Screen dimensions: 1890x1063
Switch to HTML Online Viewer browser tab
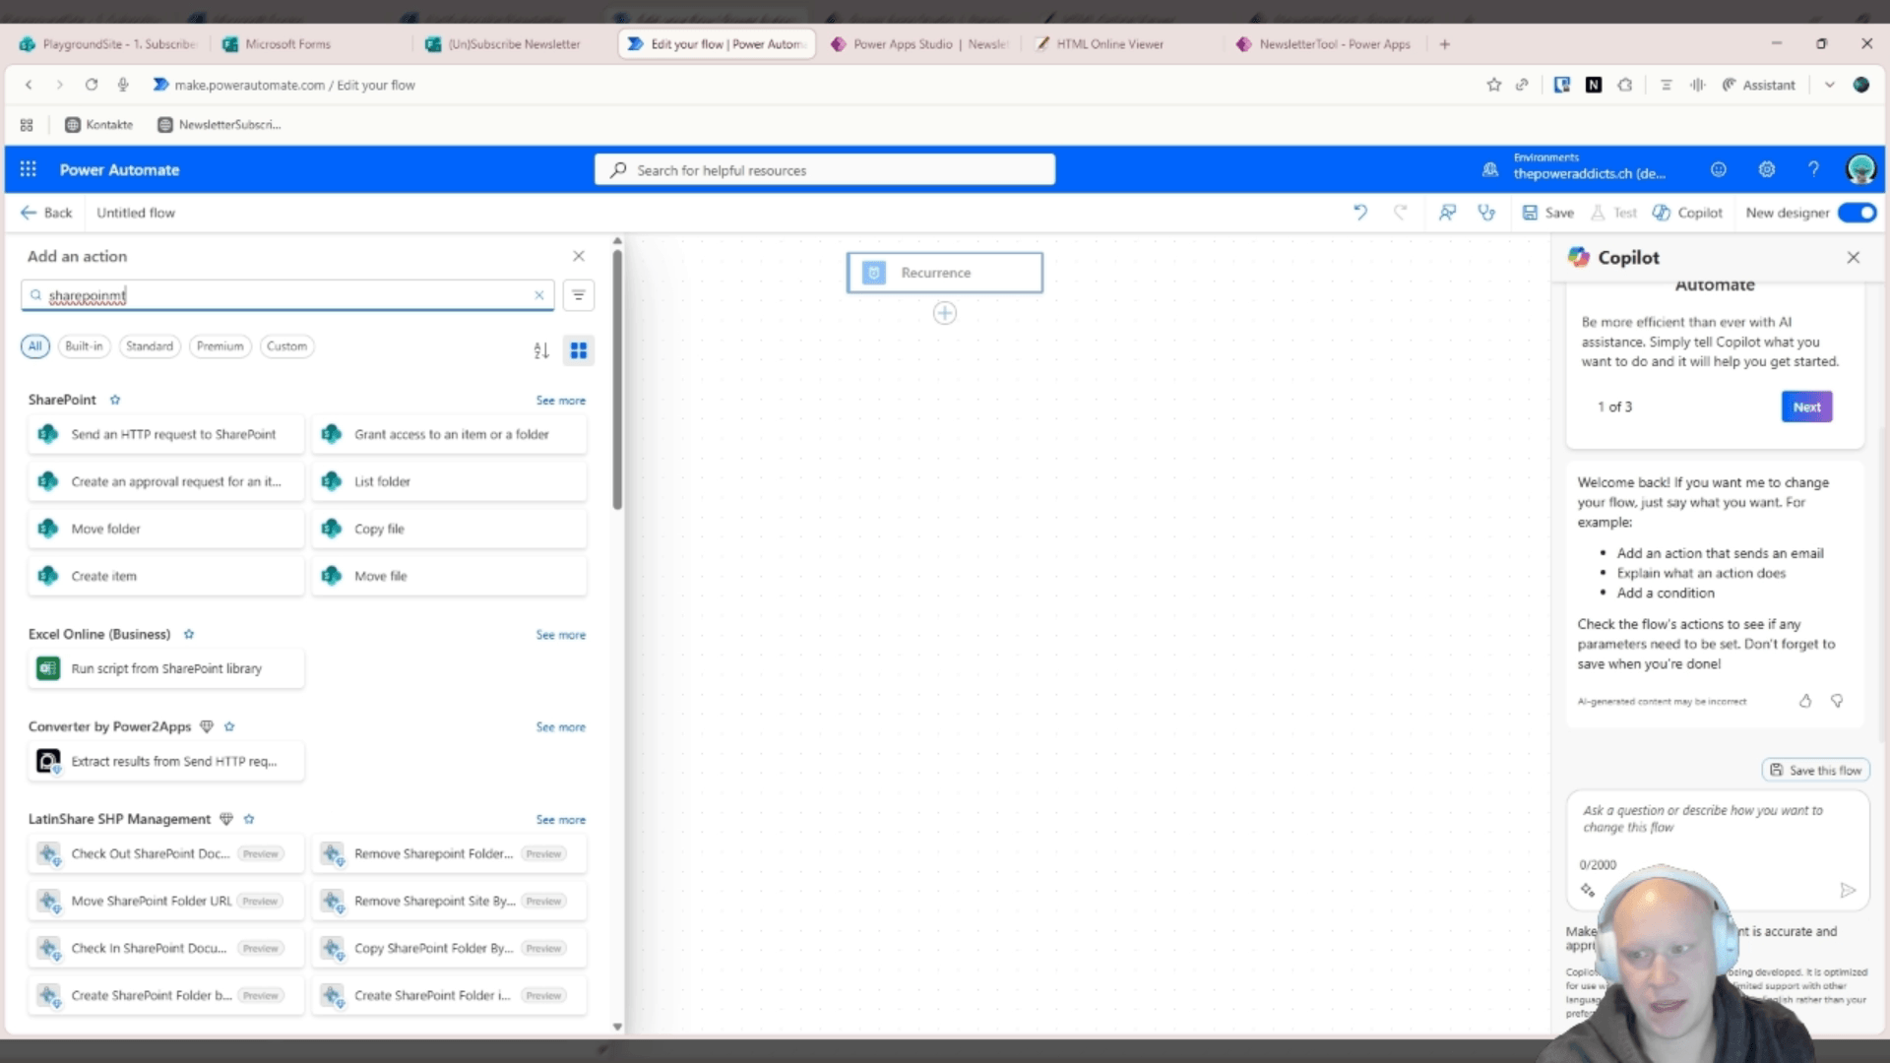click(1109, 44)
